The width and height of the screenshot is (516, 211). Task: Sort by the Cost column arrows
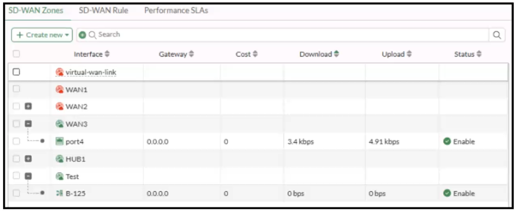click(255, 54)
